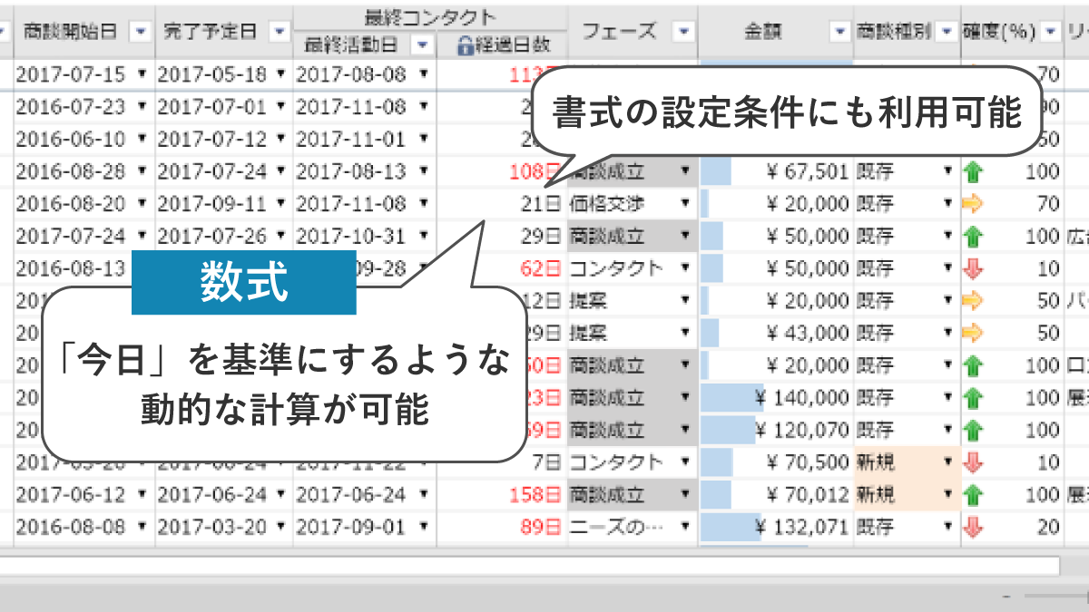The width and height of the screenshot is (1089, 612).
Task: Click the red down arrow in the ¥70,500 row
Action: click(972, 462)
